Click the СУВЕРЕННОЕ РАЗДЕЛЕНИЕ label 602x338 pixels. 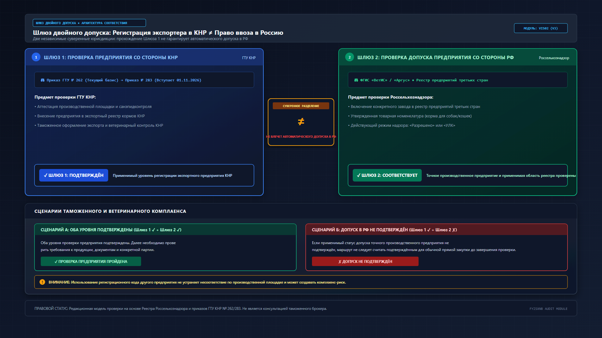(x=301, y=106)
